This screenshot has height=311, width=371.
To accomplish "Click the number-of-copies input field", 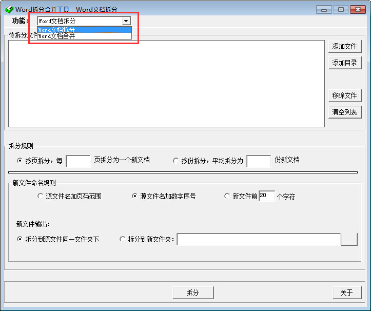I will click(259, 161).
